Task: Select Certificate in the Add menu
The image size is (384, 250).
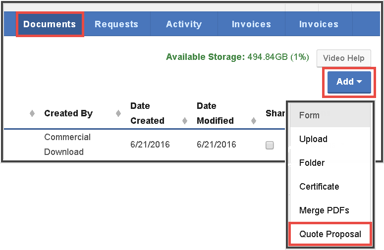Action: click(x=330, y=187)
